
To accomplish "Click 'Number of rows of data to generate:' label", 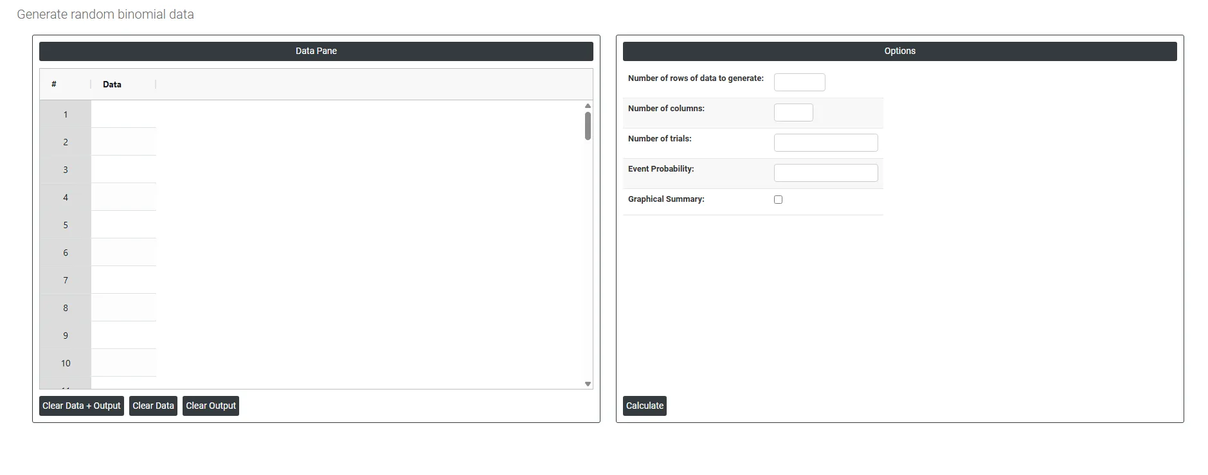I will pyautogui.click(x=696, y=78).
